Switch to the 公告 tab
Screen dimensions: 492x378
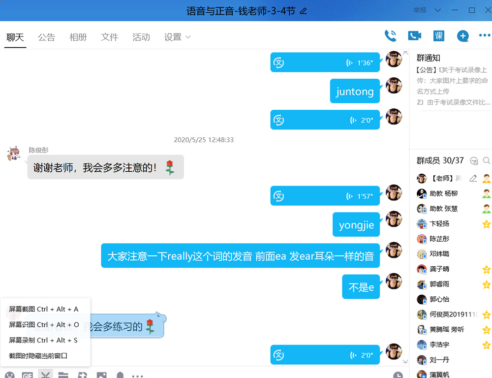point(47,37)
